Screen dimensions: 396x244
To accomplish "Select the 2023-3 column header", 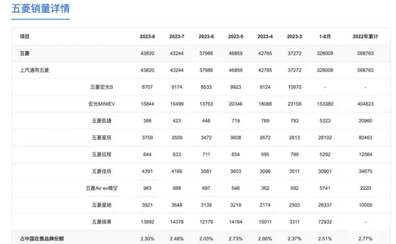I will 294,36.
